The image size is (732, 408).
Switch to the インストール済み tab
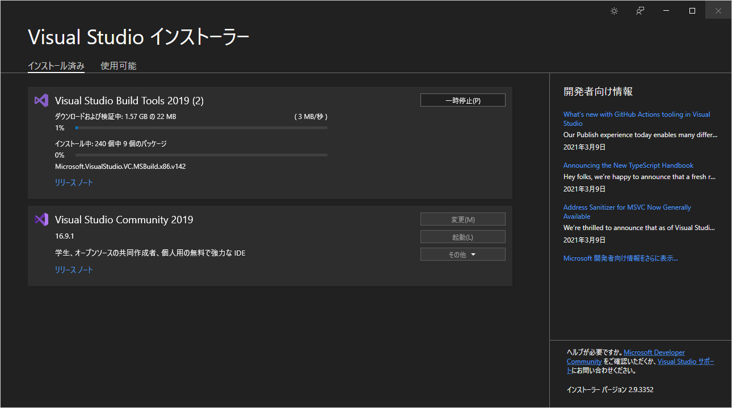[56, 66]
